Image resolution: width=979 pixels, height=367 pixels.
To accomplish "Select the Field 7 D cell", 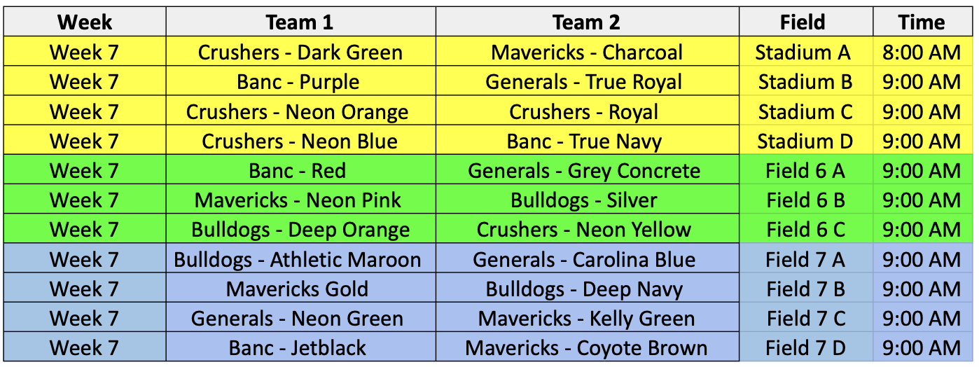I will pyautogui.click(x=805, y=348).
